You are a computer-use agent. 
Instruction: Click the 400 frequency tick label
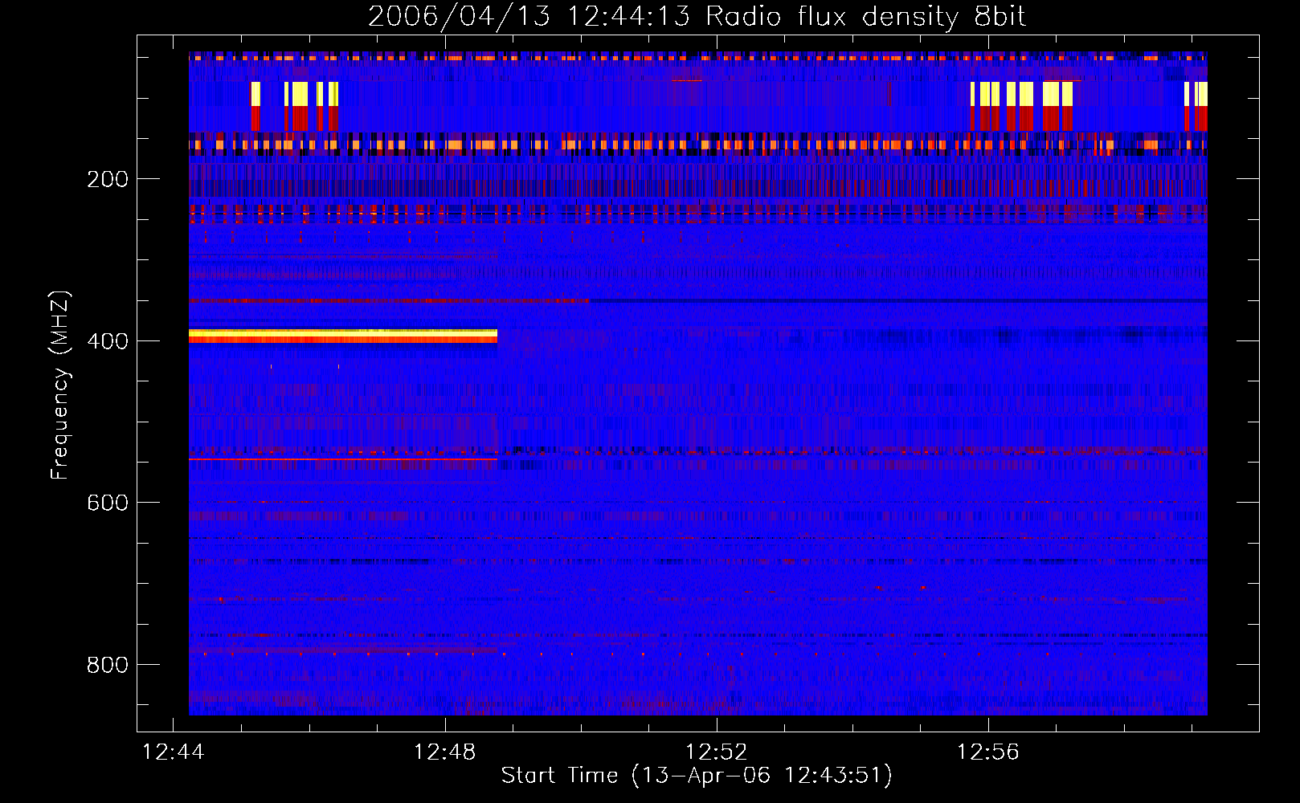108,341
